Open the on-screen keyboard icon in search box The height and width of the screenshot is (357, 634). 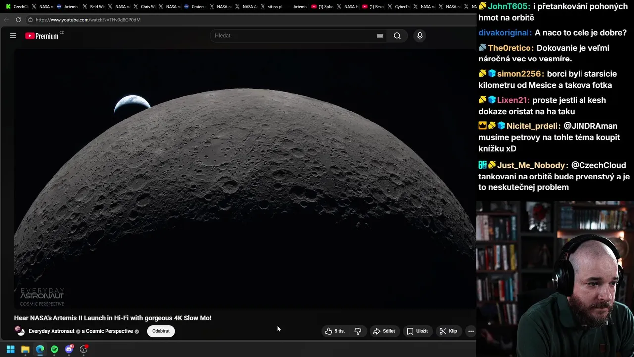coord(380,36)
